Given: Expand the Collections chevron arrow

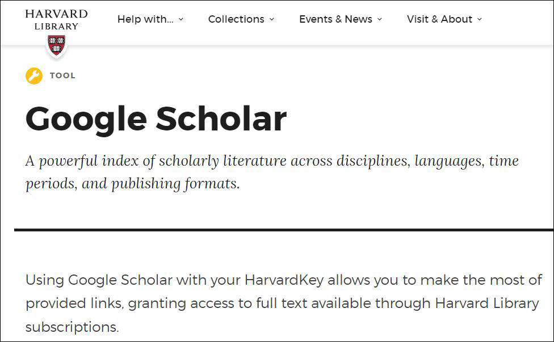Looking at the screenshot, I should coord(272,19).
